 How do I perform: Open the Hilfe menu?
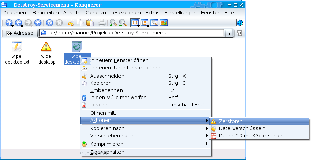(x=229, y=13)
